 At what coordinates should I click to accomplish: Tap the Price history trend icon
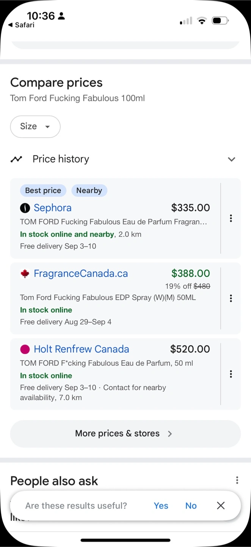(x=16, y=159)
